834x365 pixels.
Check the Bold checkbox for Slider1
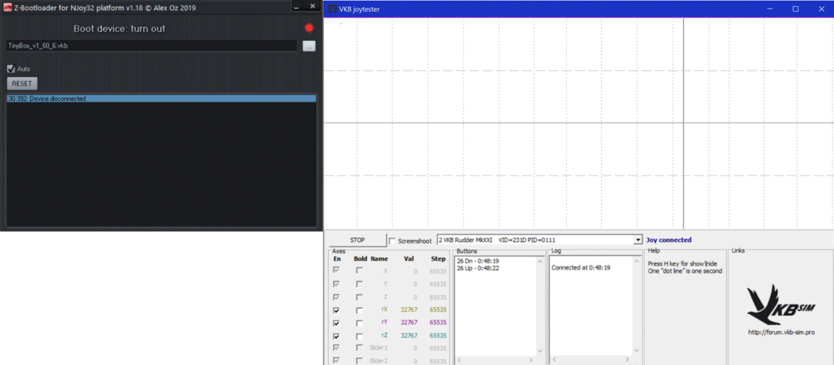(x=359, y=348)
